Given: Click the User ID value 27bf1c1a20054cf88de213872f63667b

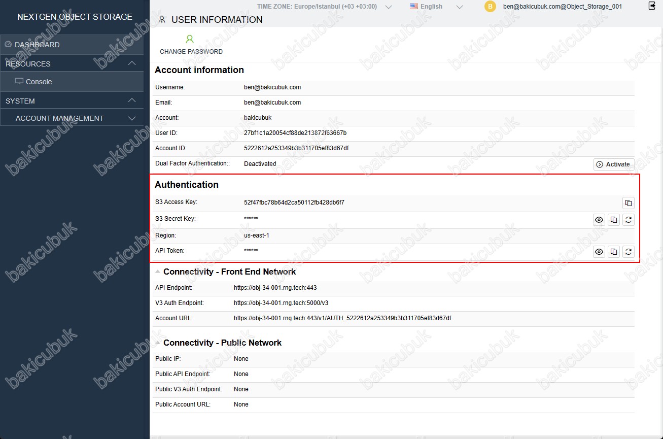Looking at the screenshot, I should tap(295, 133).
